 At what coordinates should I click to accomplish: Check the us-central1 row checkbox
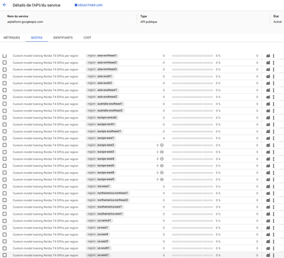click(4, 220)
